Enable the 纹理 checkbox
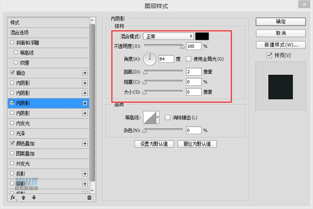This screenshot has width=313, height=209. (16, 63)
